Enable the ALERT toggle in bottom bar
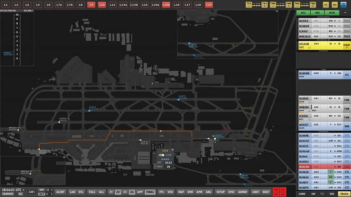The image size is (351, 197). (x=61, y=192)
